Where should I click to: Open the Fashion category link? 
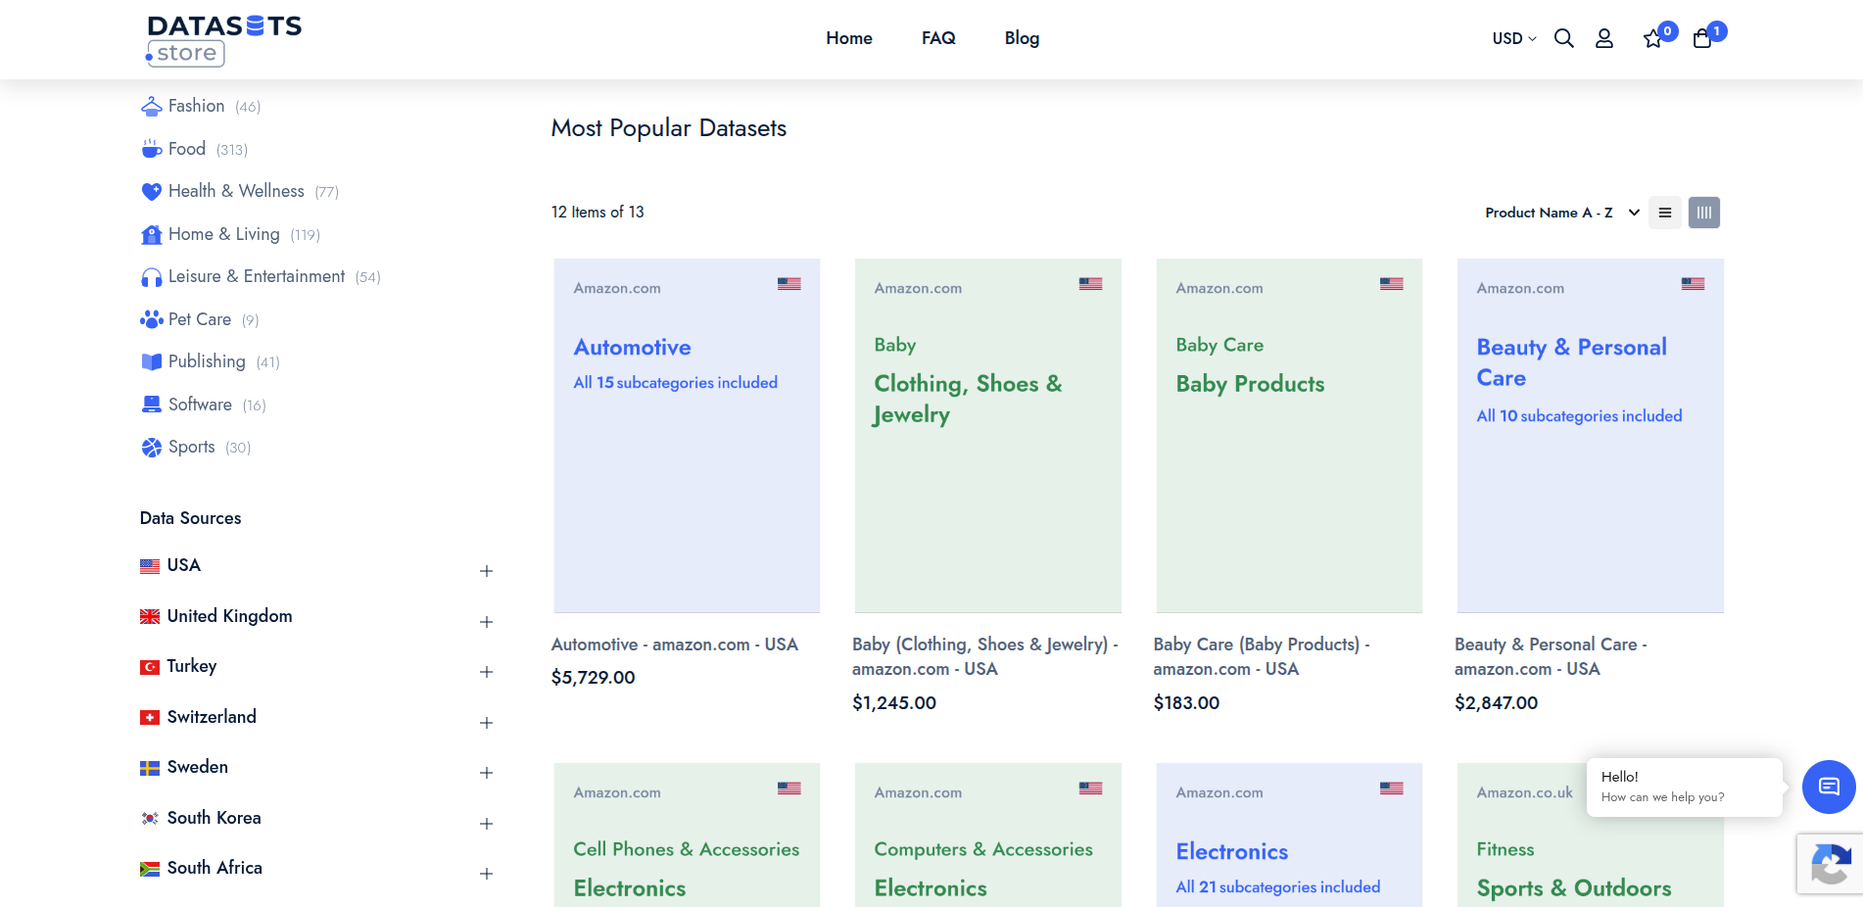tap(196, 106)
